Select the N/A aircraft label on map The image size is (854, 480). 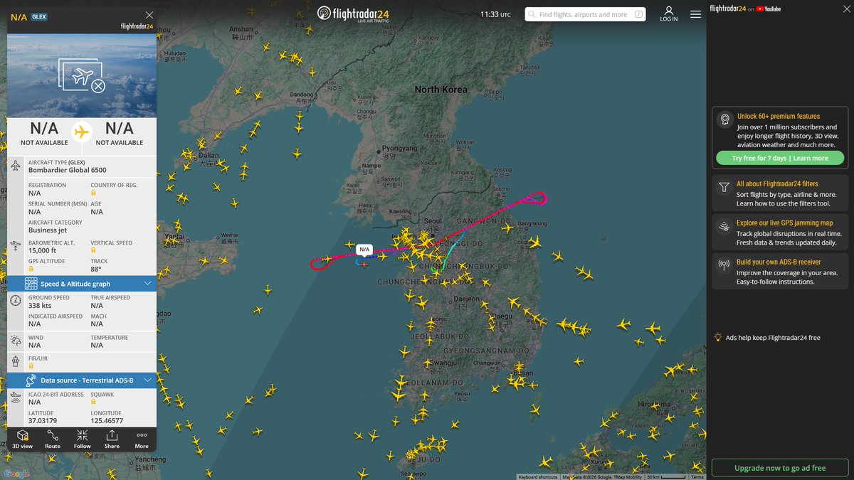(x=364, y=250)
